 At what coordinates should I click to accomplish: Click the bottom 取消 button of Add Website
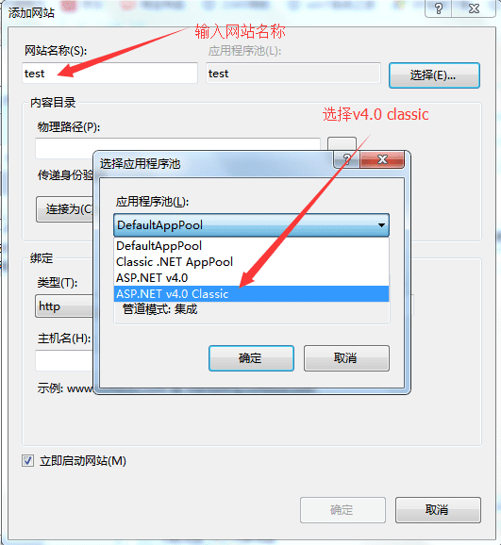438,510
